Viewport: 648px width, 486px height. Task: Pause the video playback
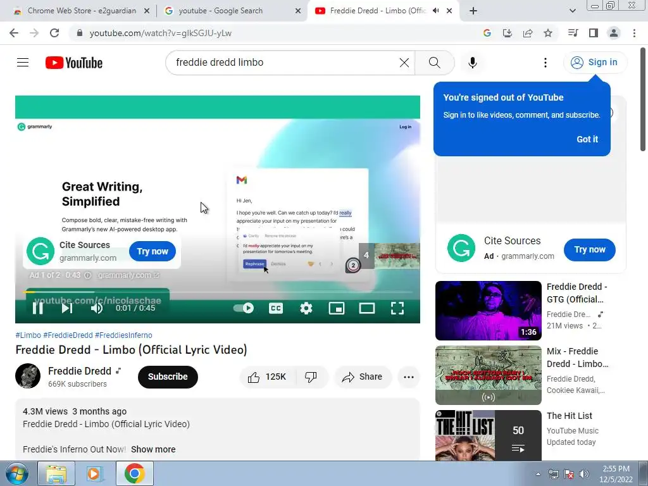[37, 308]
